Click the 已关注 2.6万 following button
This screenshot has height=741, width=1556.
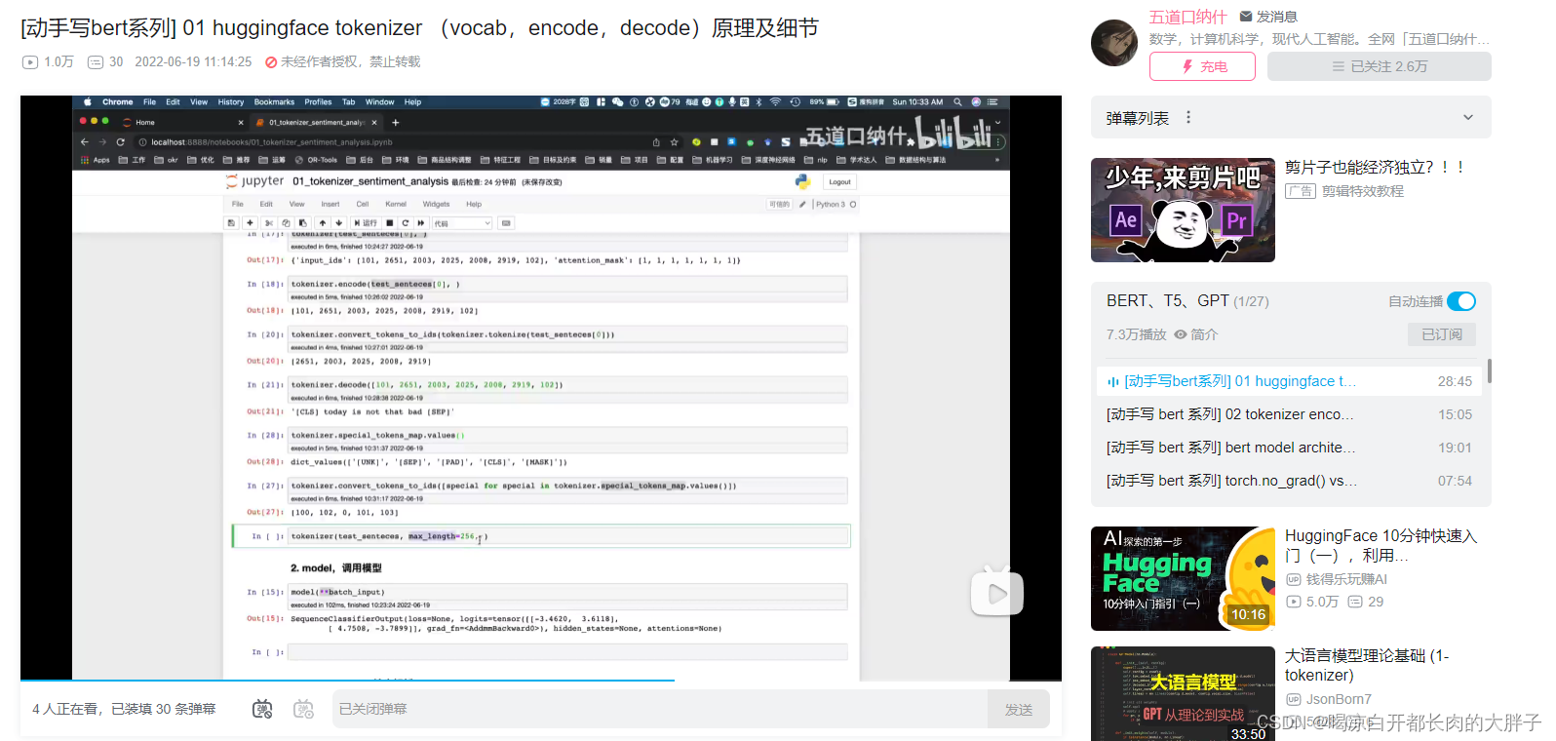[x=1380, y=66]
